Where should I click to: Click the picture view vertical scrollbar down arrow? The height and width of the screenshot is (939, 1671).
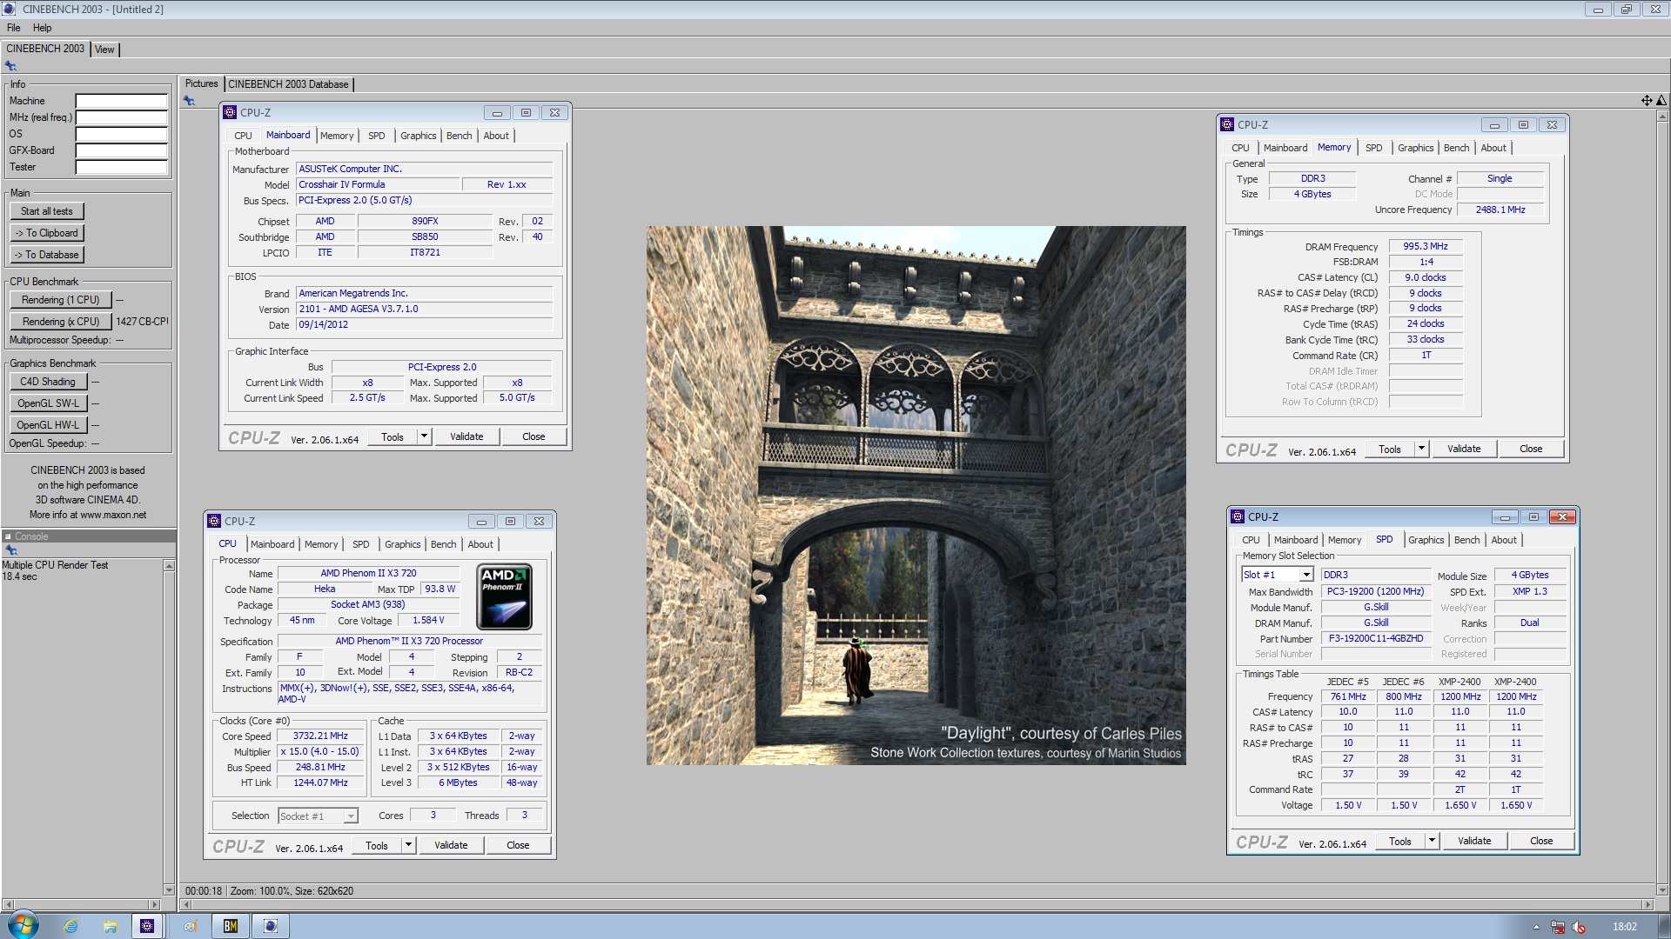(x=1663, y=890)
